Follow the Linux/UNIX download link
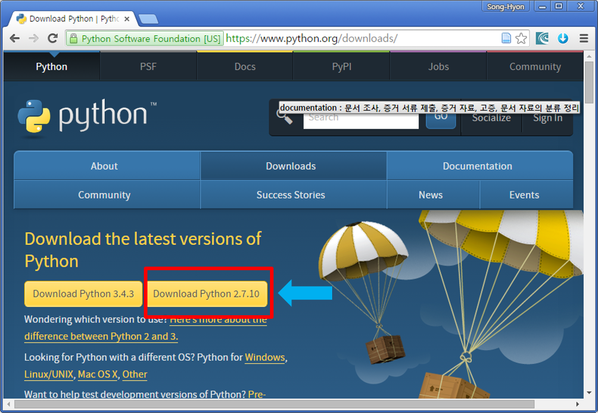 coord(49,374)
